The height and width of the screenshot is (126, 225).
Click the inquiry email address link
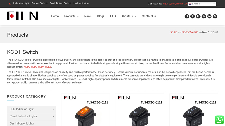175,4
